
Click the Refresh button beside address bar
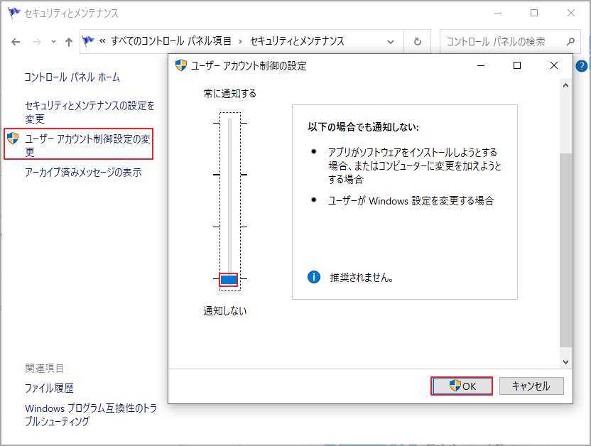[417, 41]
